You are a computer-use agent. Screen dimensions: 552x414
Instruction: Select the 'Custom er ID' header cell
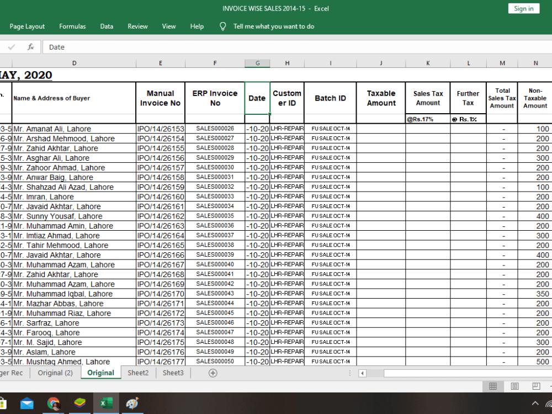pos(287,98)
